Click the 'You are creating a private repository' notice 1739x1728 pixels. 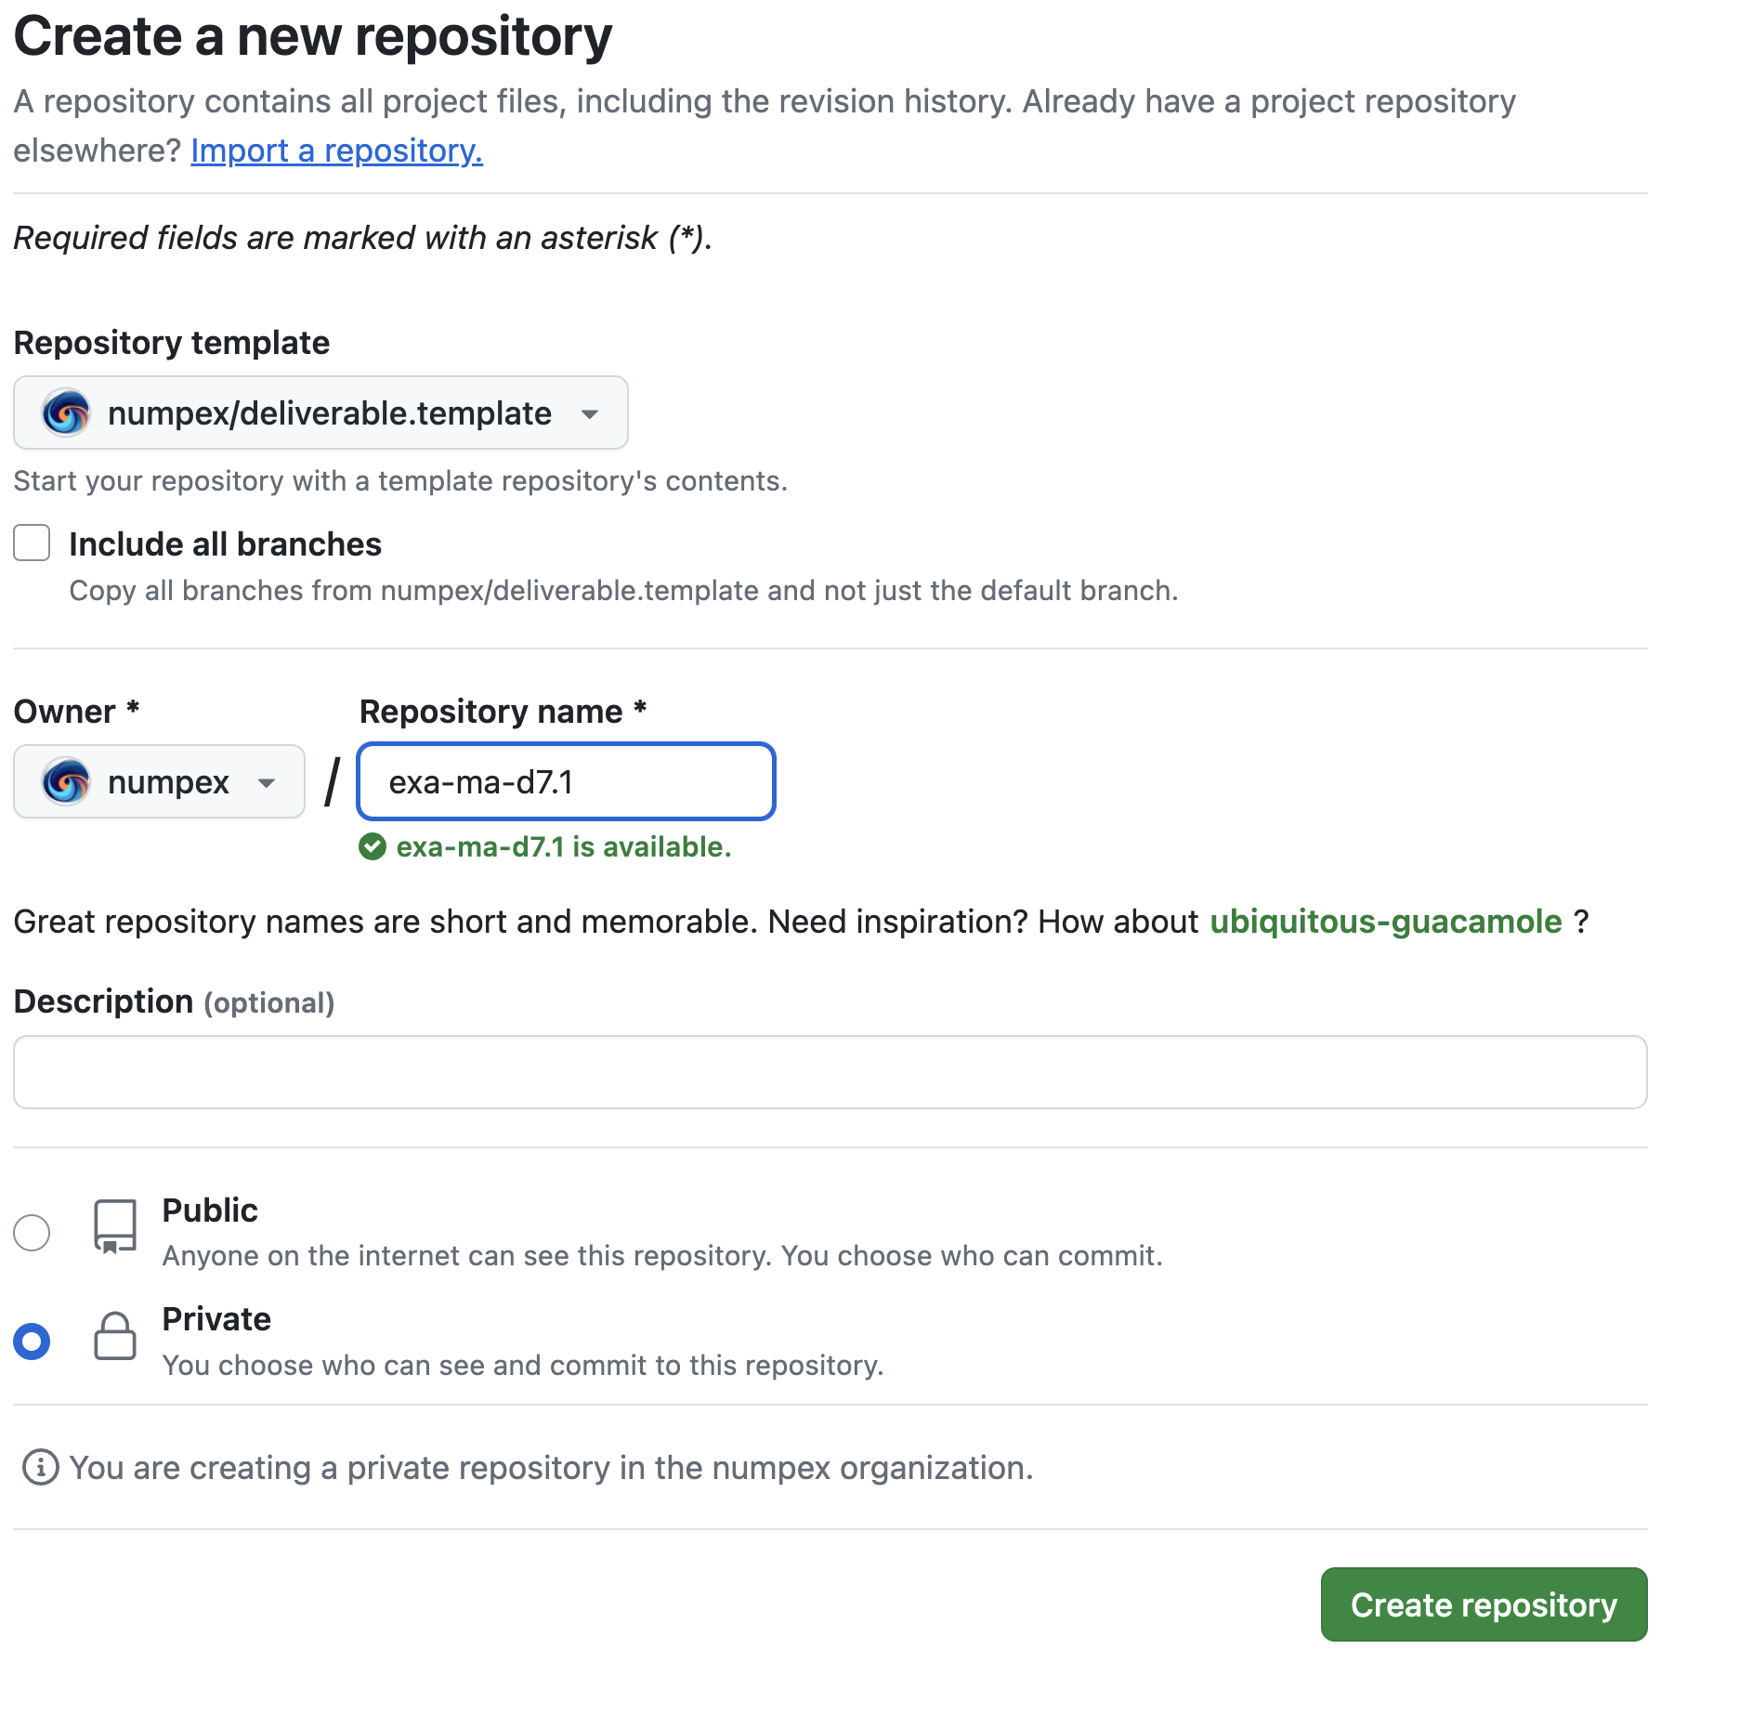552,1468
